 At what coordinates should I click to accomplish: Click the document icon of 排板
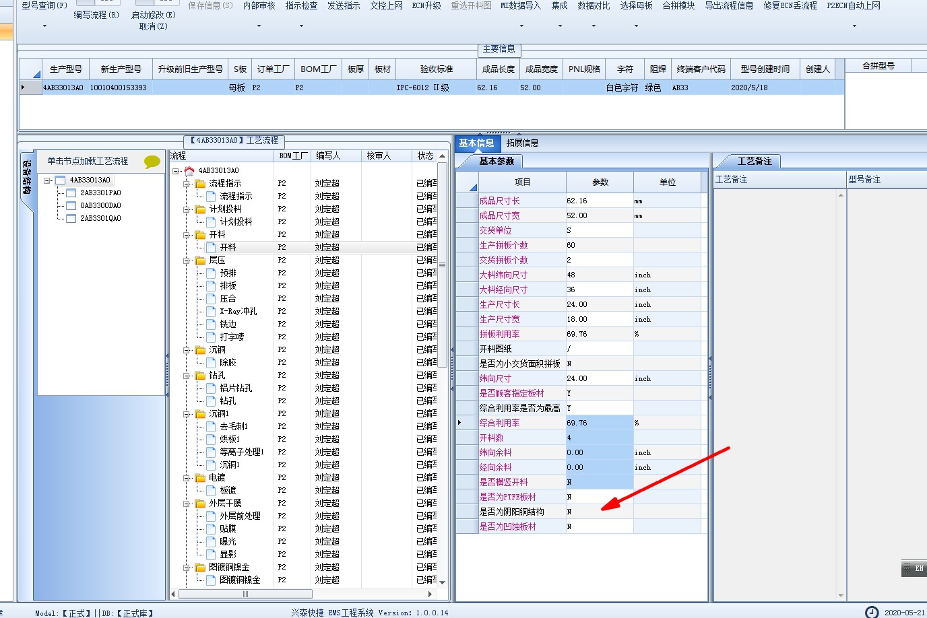point(211,285)
